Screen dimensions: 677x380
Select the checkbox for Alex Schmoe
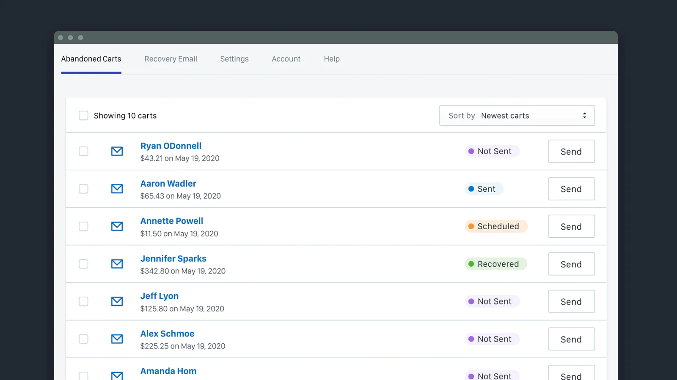pyautogui.click(x=83, y=339)
